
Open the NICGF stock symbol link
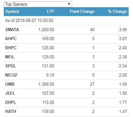[x=12, y=75]
